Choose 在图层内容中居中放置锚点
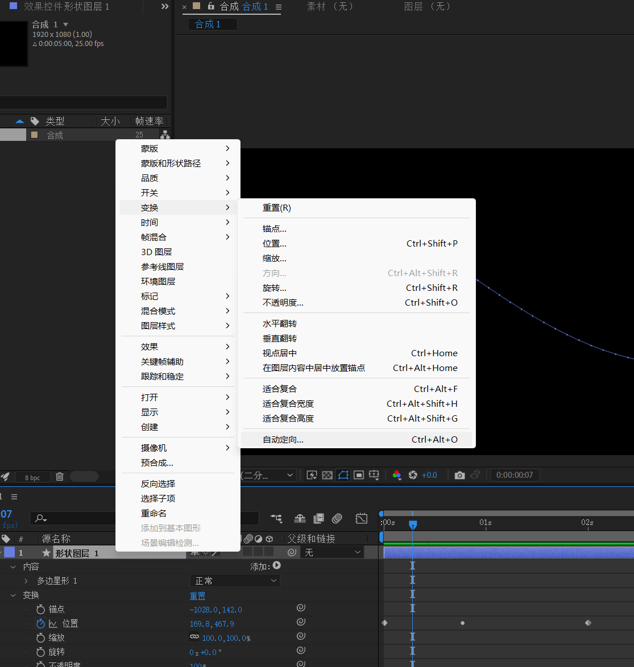The image size is (634, 667). pyautogui.click(x=356, y=368)
